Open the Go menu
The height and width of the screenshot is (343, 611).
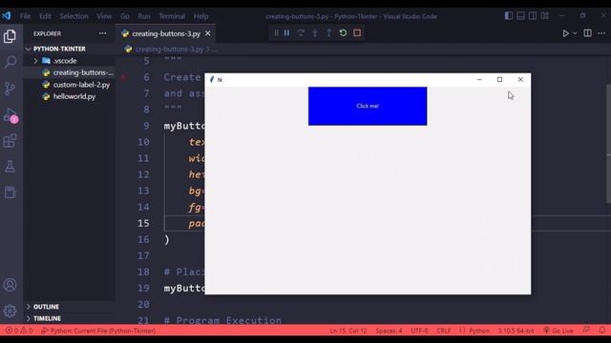(x=125, y=16)
